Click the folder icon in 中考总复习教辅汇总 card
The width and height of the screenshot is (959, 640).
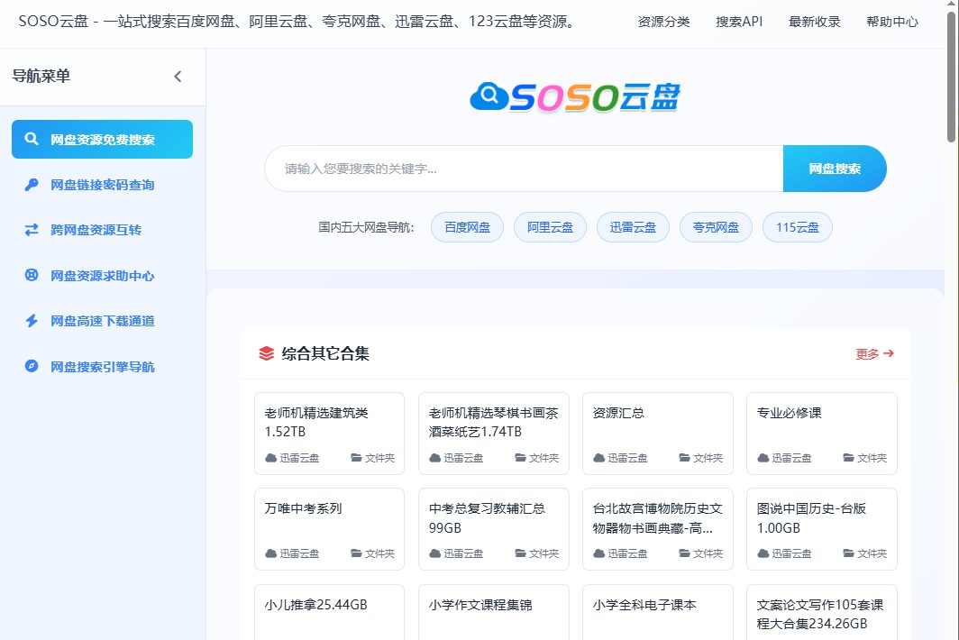(x=520, y=553)
